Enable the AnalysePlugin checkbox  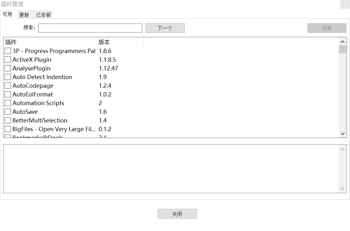coord(8,68)
